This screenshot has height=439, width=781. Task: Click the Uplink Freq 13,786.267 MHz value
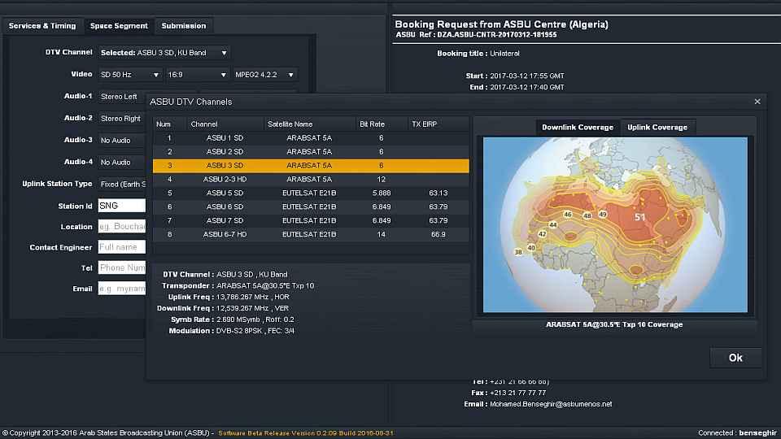click(252, 297)
